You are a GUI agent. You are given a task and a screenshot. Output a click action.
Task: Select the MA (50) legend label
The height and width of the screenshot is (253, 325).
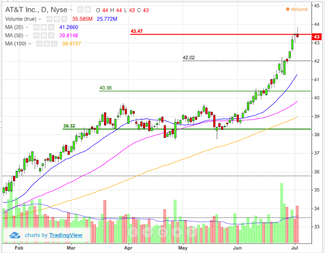14,36
